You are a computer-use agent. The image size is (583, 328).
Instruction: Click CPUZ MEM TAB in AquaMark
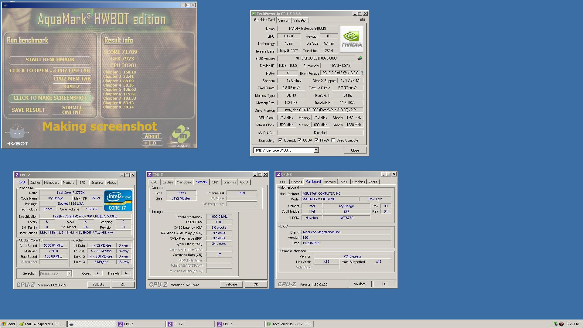click(x=72, y=79)
